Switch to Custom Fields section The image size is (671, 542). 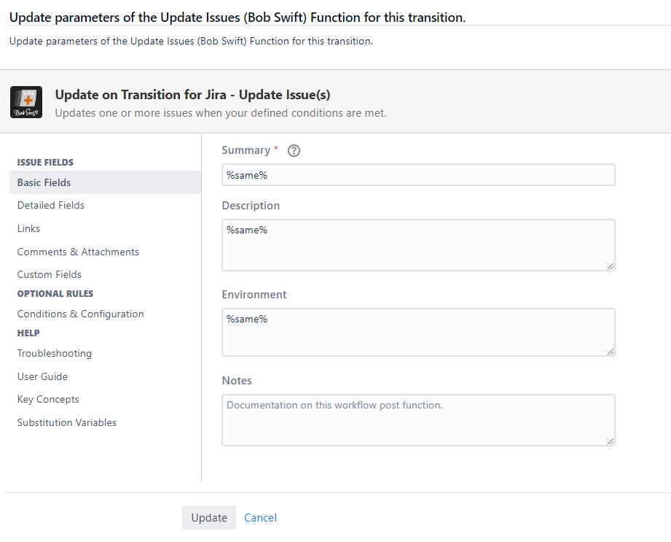[50, 274]
